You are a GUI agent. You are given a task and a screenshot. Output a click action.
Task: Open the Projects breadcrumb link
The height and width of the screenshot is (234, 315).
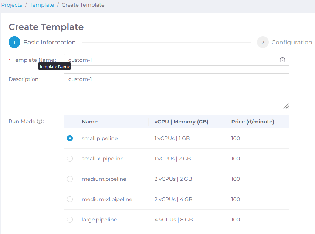(11, 5)
